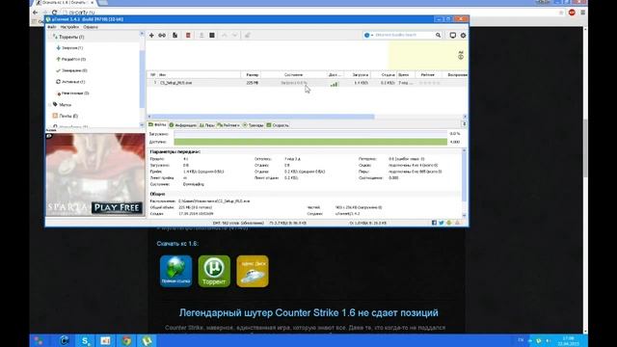The width and height of the screenshot is (617, 347).
Task: Switch to the Пиры tab
Action: click(207, 125)
